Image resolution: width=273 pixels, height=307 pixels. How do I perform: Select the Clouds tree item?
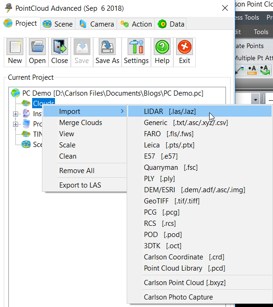(43, 103)
